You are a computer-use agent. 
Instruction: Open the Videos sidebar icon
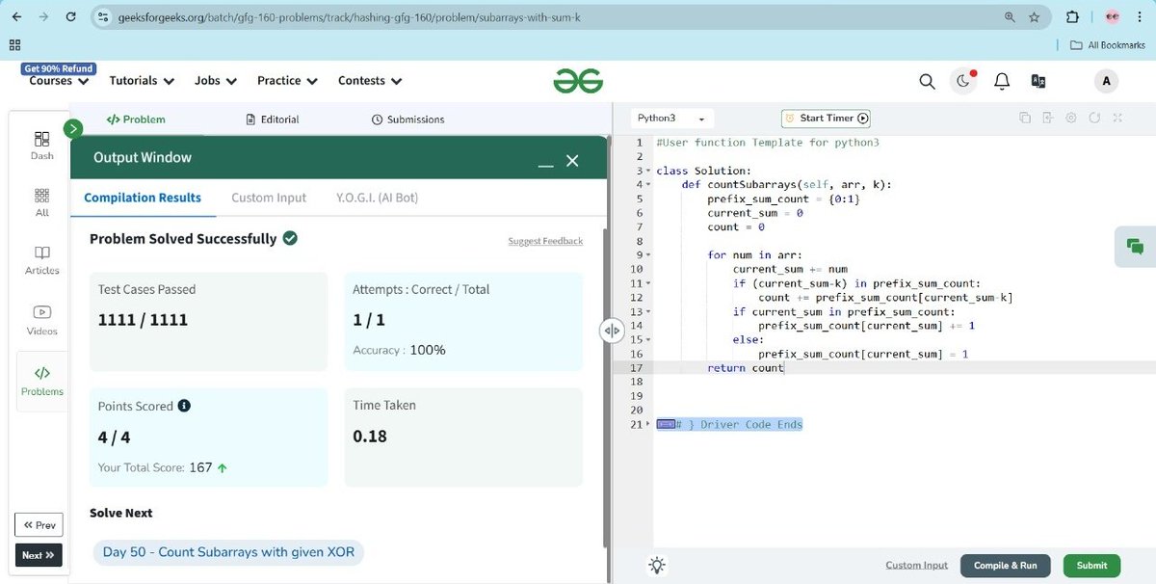[42, 320]
